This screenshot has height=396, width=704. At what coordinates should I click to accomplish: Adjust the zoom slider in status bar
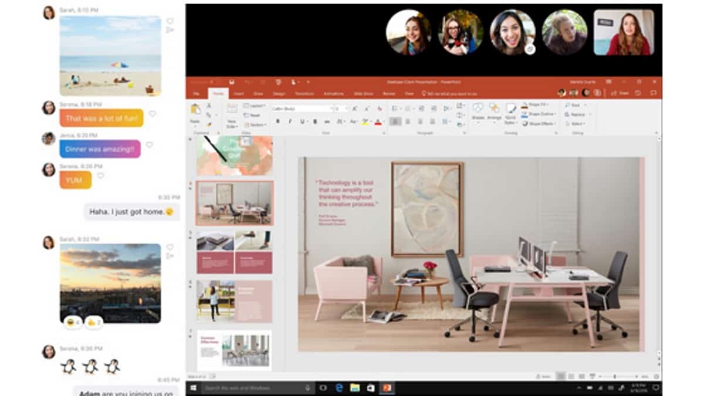click(615, 376)
